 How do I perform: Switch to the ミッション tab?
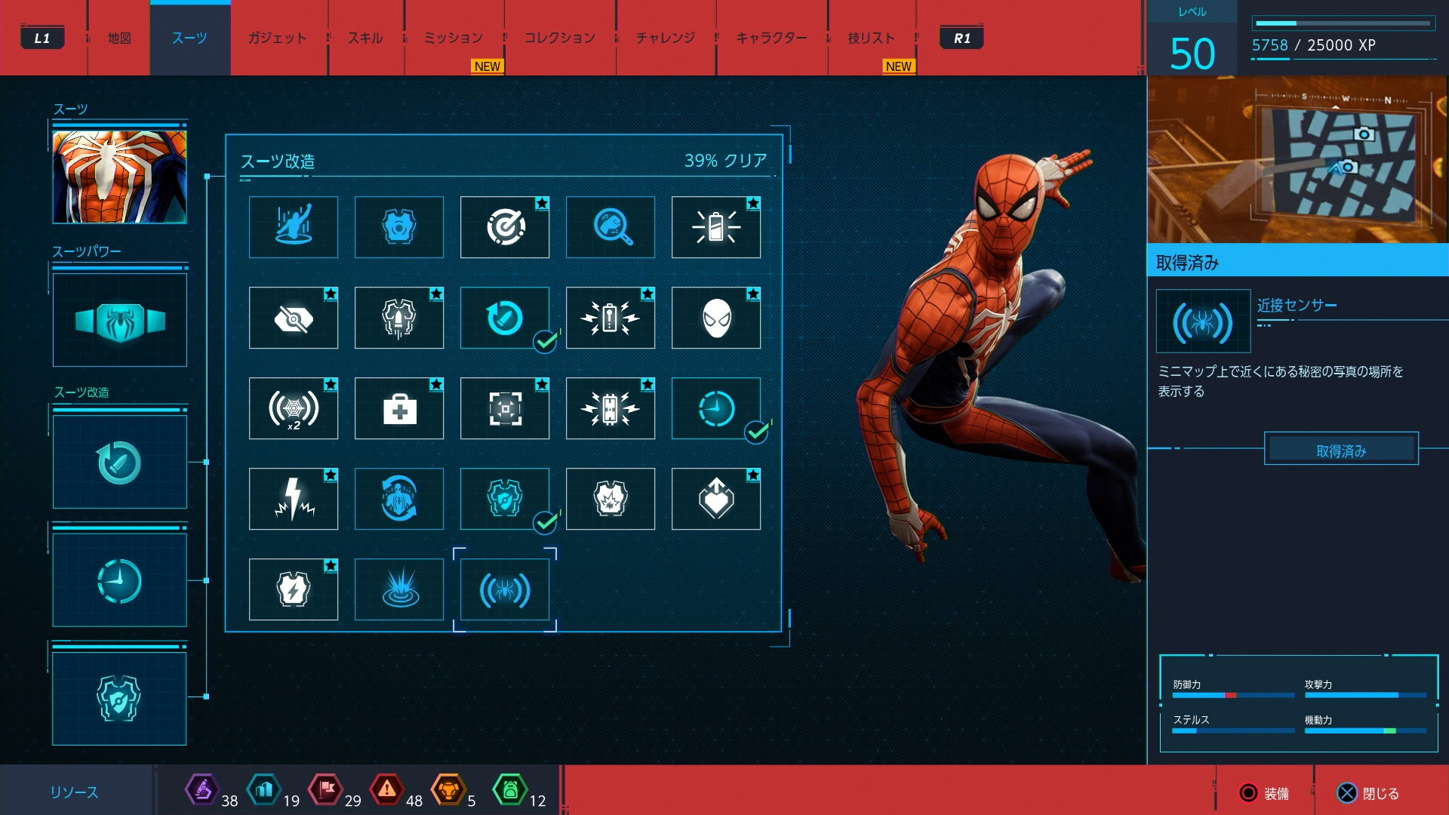click(x=453, y=38)
